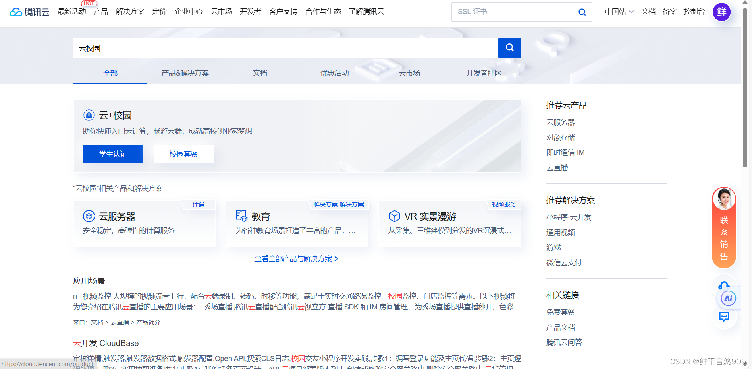
Task: Click the 云直播 breadcrumb source link
Action: click(x=120, y=322)
